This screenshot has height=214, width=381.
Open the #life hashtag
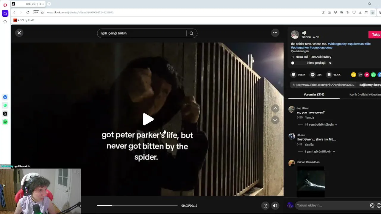[368, 44]
